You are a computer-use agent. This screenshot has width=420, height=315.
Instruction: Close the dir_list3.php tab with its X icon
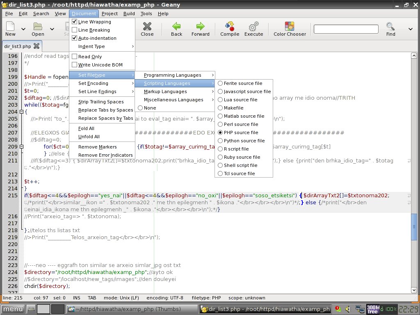coord(37,46)
